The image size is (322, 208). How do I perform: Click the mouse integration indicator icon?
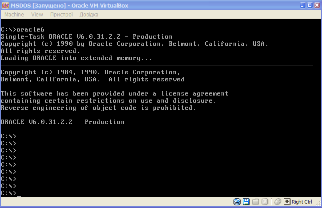278,202
